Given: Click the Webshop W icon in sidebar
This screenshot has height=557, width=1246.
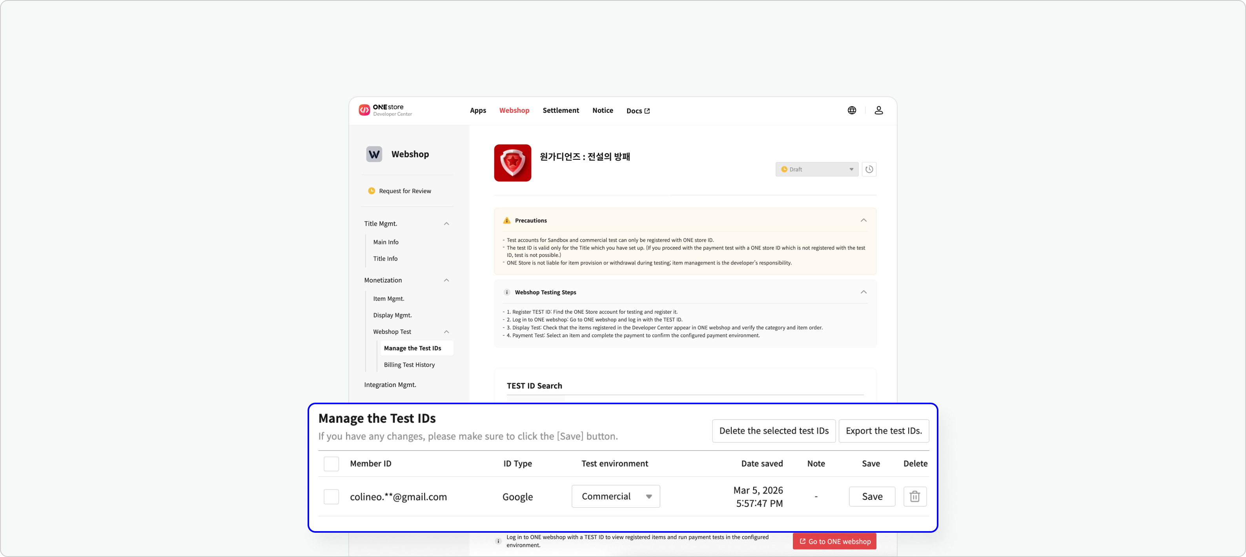Looking at the screenshot, I should tap(374, 155).
